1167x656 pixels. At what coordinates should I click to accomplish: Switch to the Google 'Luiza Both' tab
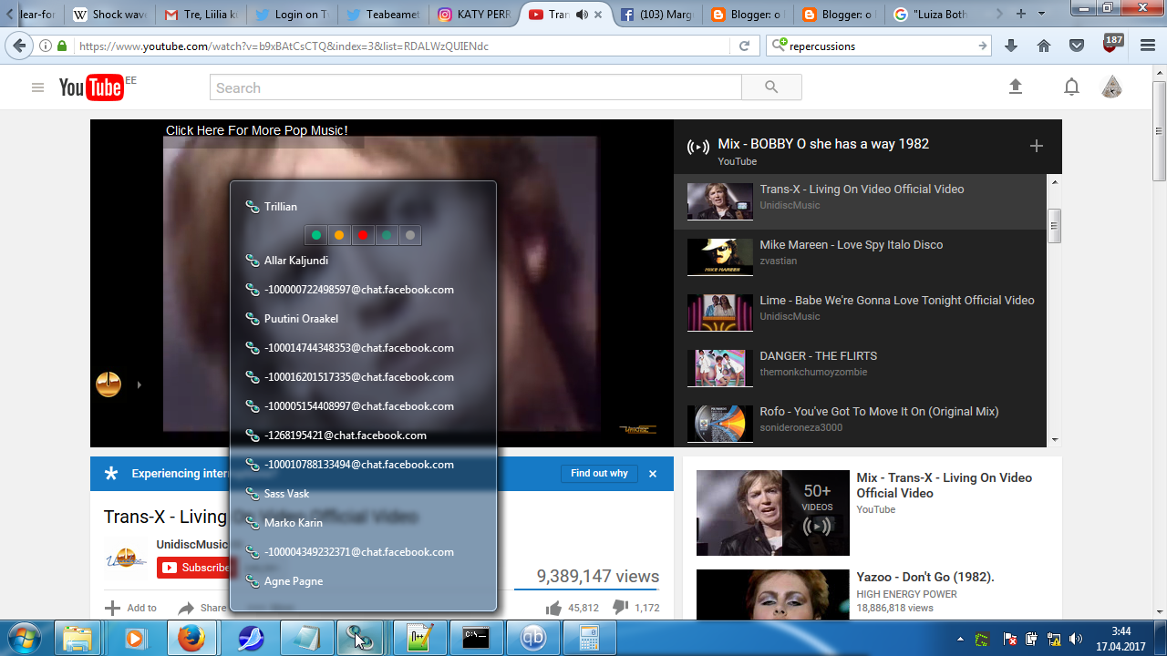[929, 15]
